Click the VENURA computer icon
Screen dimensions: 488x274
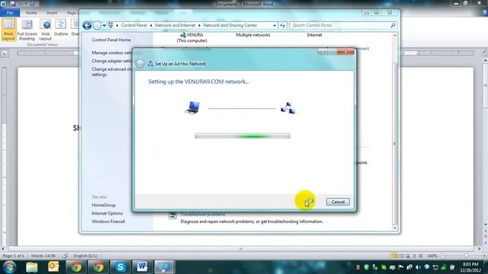183,35
